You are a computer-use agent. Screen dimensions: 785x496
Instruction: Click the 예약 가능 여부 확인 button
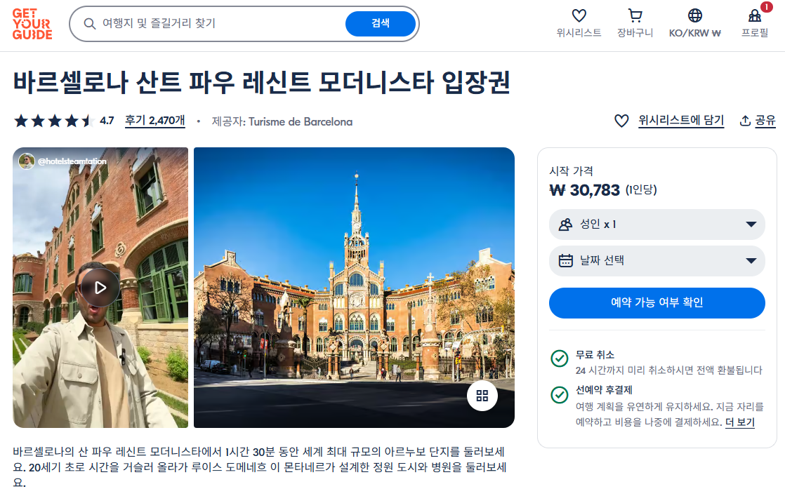click(x=657, y=302)
